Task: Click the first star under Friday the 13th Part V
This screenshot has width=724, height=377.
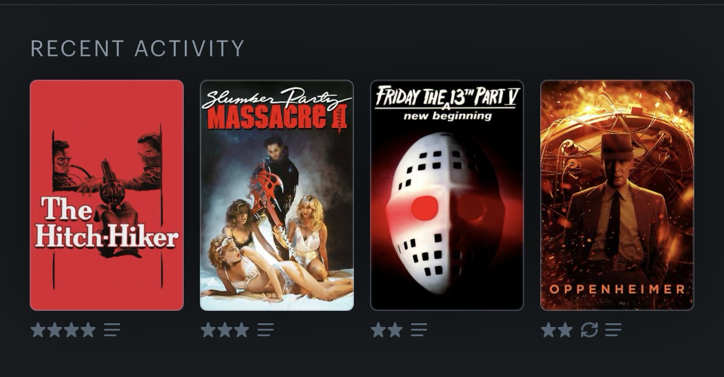Action: [378, 330]
